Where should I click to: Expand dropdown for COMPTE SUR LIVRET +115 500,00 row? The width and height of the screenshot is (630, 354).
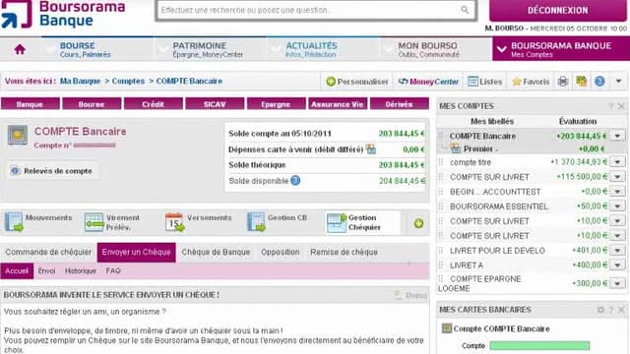617,177
